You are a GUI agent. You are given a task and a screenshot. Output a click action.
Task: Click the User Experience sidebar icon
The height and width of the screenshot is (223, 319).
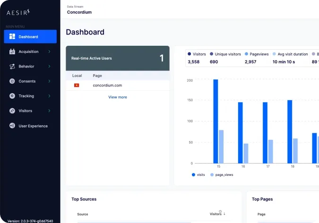point(12,126)
